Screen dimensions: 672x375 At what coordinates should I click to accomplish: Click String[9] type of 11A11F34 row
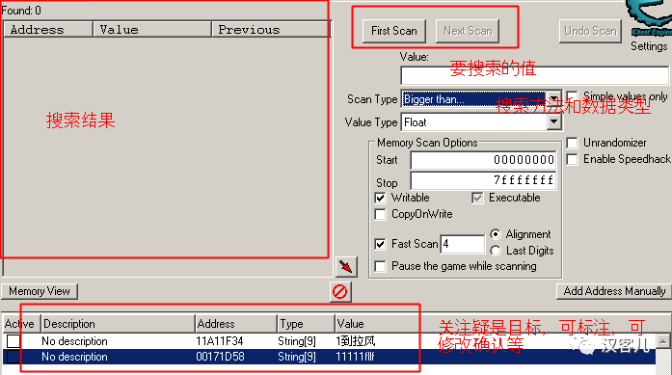pyautogui.click(x=297, y=341)
